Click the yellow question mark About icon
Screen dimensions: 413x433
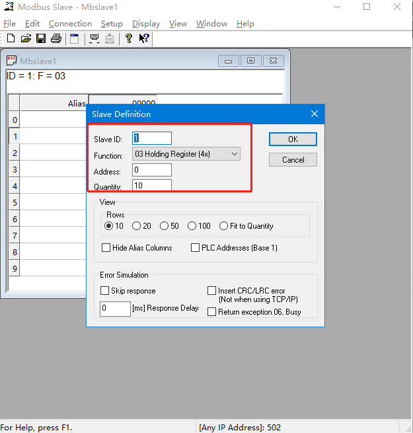pyautogui.click(x=129, y=39)
